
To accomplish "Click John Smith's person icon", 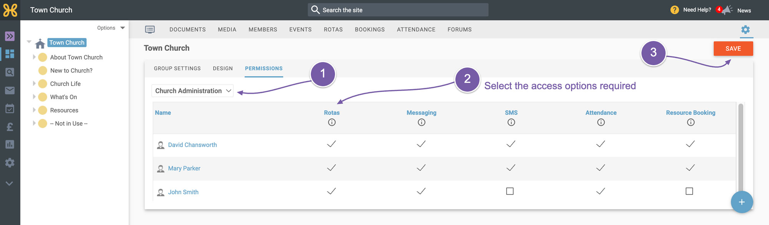I will (x=161, y=192).
